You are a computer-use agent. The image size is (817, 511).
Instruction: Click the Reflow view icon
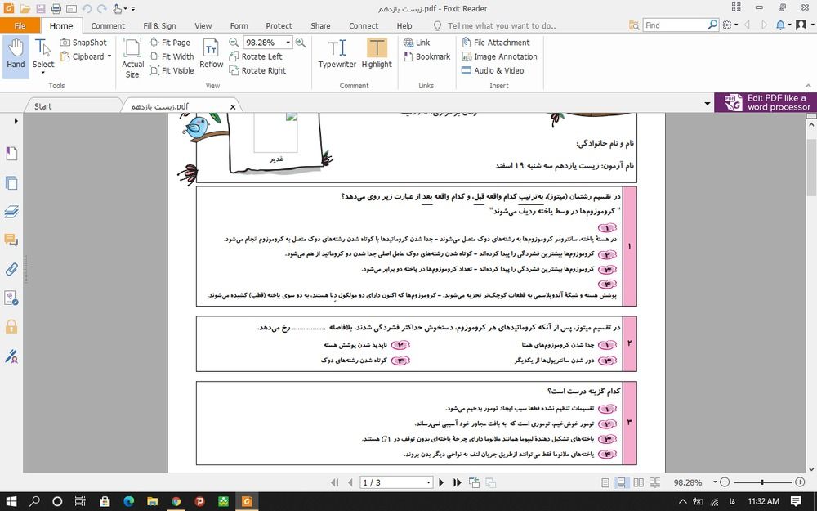pos(211,54)
